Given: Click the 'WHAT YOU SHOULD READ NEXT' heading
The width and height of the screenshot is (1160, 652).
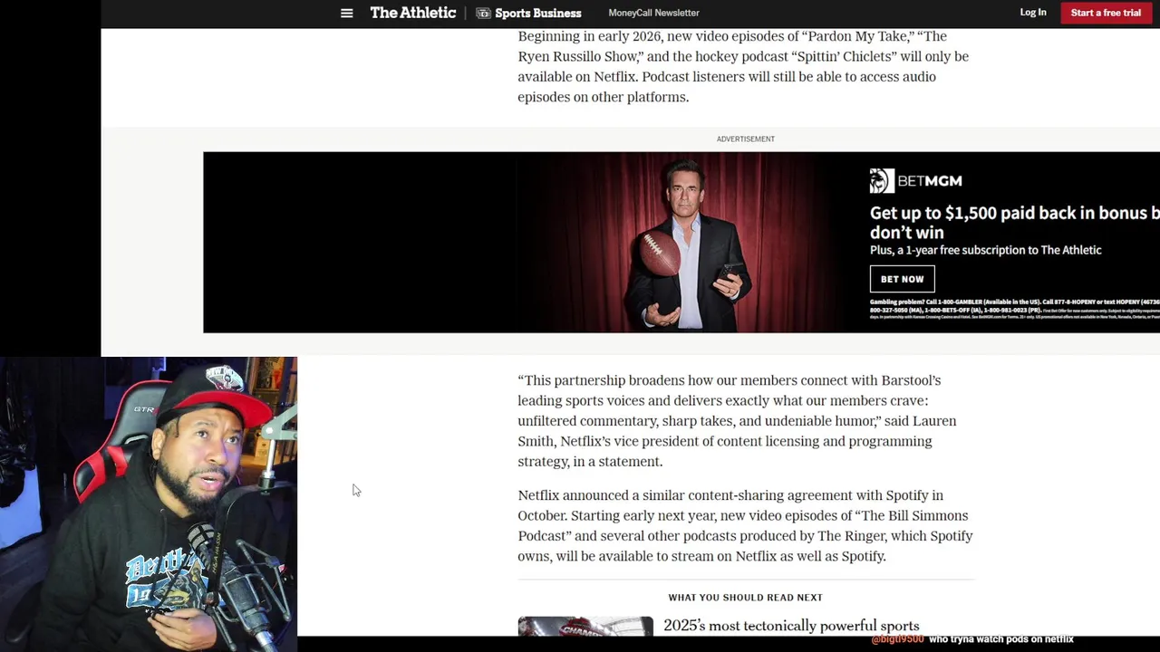Looking at the screenshot, I should tap(745, 598).
